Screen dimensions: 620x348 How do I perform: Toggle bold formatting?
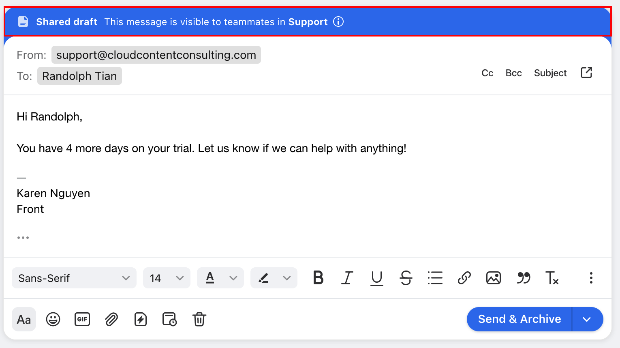[319, 278]
